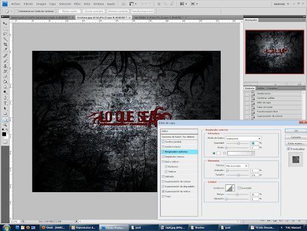Click the Navigator zoom-in mountain icon
Image resolution: width=307 pixels, height=231 pixels.
point(299,84)
